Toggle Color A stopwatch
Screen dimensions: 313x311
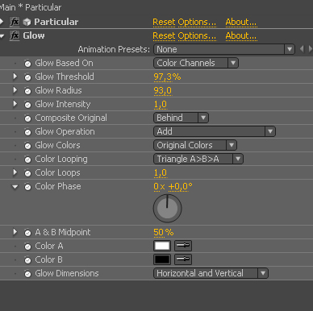point(27,247)
